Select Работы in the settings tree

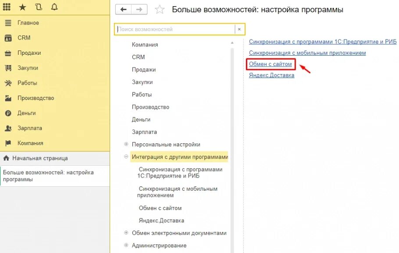(x=142, y=95)
